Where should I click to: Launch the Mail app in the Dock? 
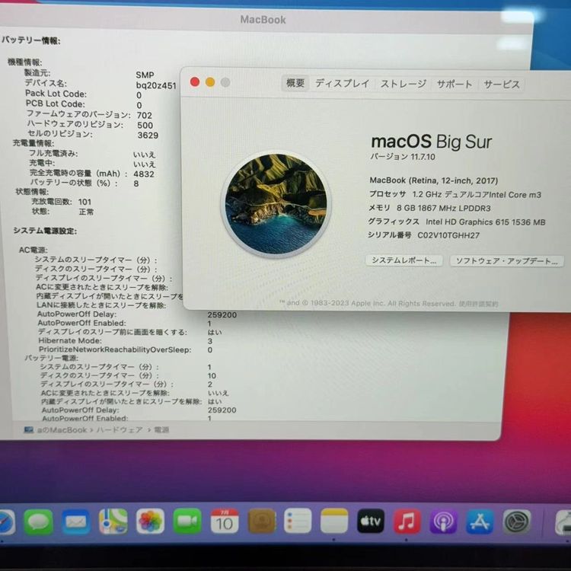click(x=75, y=522)
